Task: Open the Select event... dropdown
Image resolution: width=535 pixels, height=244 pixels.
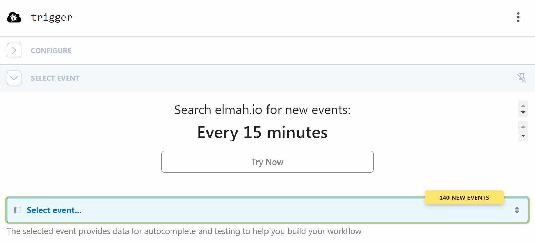Action: coord(267,210)
